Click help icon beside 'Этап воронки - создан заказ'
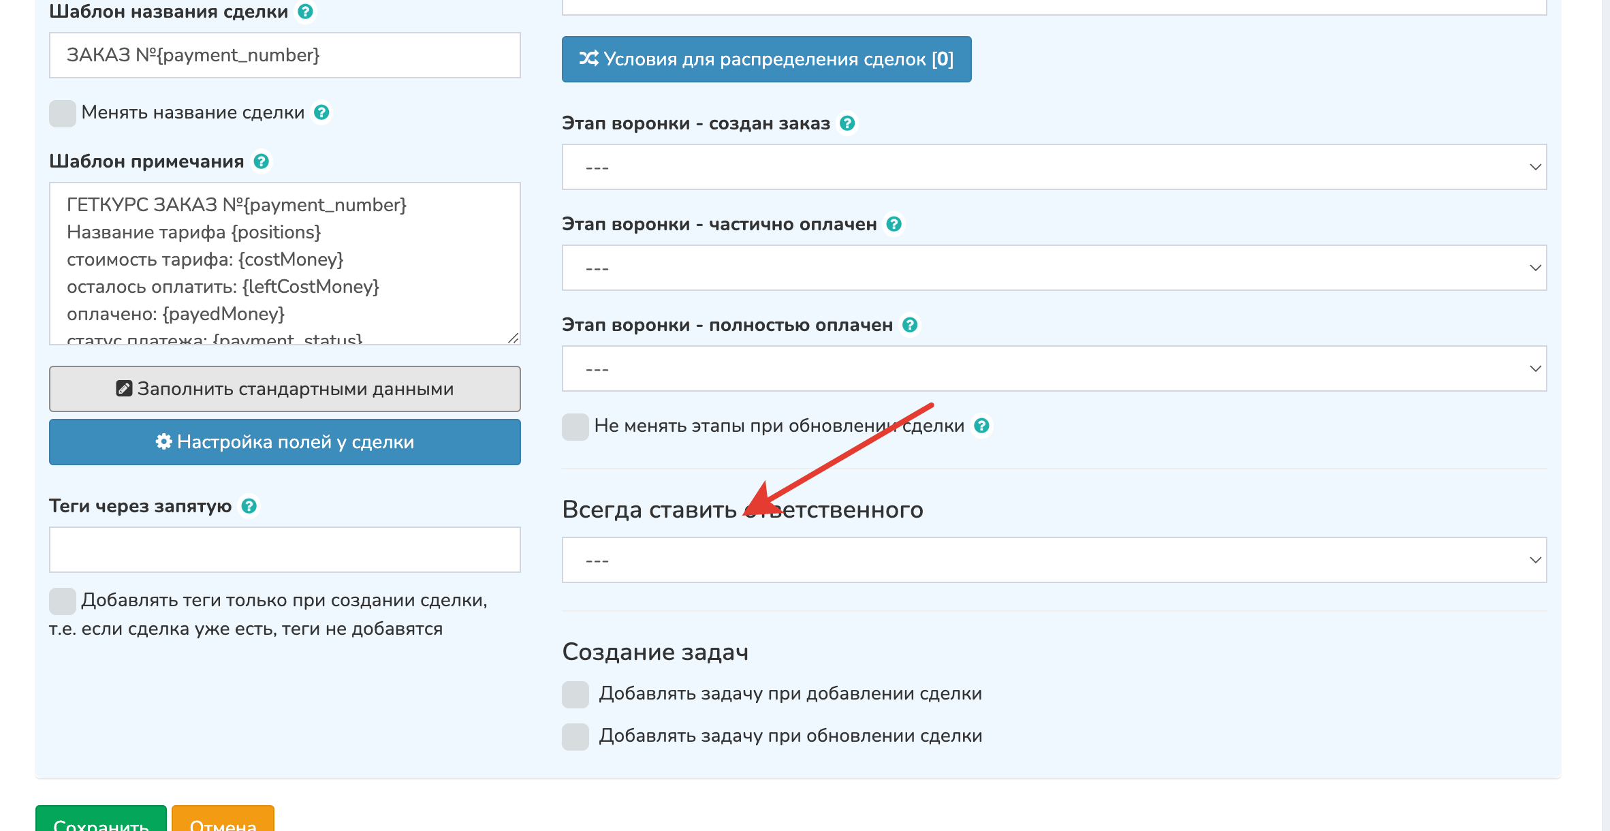This screenshot has height=831, width=1610. (847, 123)
